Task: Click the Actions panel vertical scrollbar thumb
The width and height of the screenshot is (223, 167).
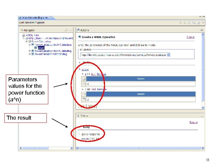Action: click(203, 68)
